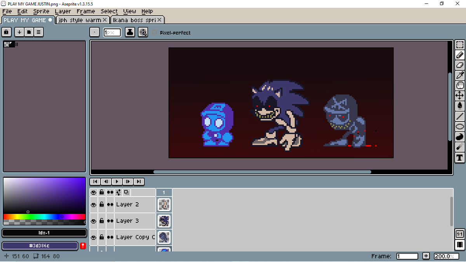This screenshot has width=466, height=262.
Task: Open the palette presets button
Action: click(29, 32)
